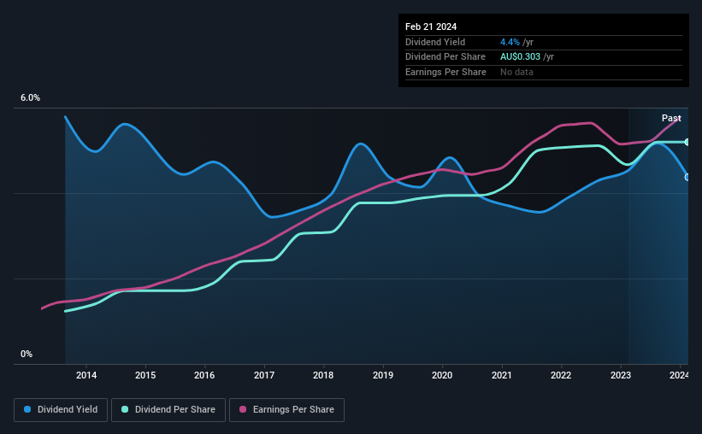702x434 pixels.
Task: Click the teal Dividend Per Share legend dot
Action: (x=125, y=409)
